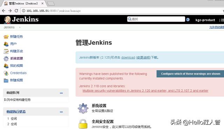Collapse the 构建执行状态 panel
Image resolution: width=224 pixels, height=129 pixels.
[61, 112]
